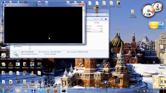The image size is (166, 93).
Task: Open Firefox from the taskbar
Action: tap(56, 91)
